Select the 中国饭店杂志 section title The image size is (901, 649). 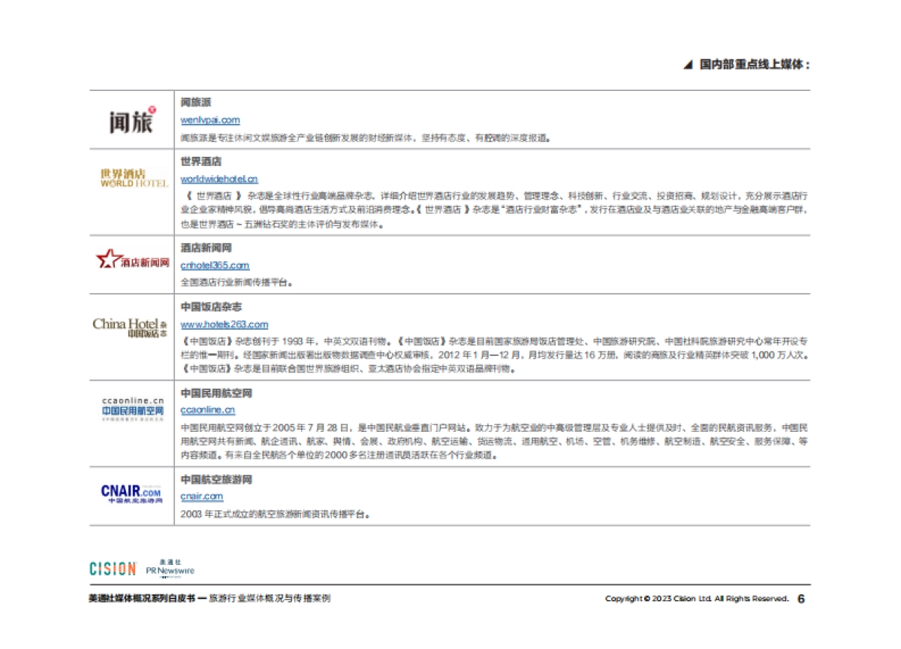point(209,306)
